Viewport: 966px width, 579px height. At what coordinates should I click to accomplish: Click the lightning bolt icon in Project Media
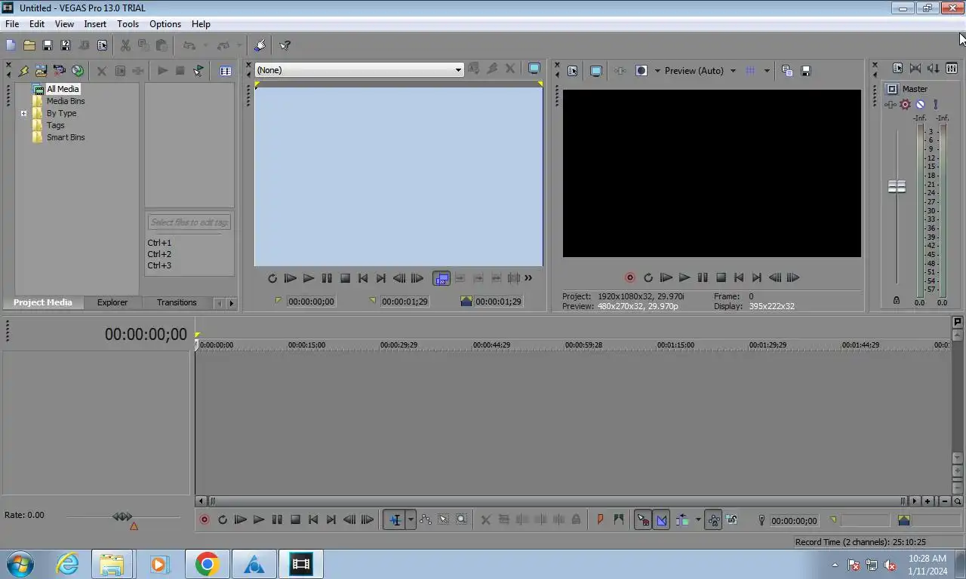[23, 71]
